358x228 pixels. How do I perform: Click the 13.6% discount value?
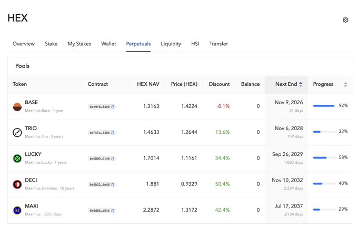coord(222,132)
